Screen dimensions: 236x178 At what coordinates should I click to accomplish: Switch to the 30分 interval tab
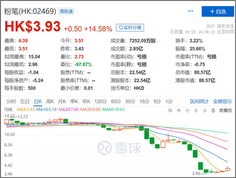(130, 101)
